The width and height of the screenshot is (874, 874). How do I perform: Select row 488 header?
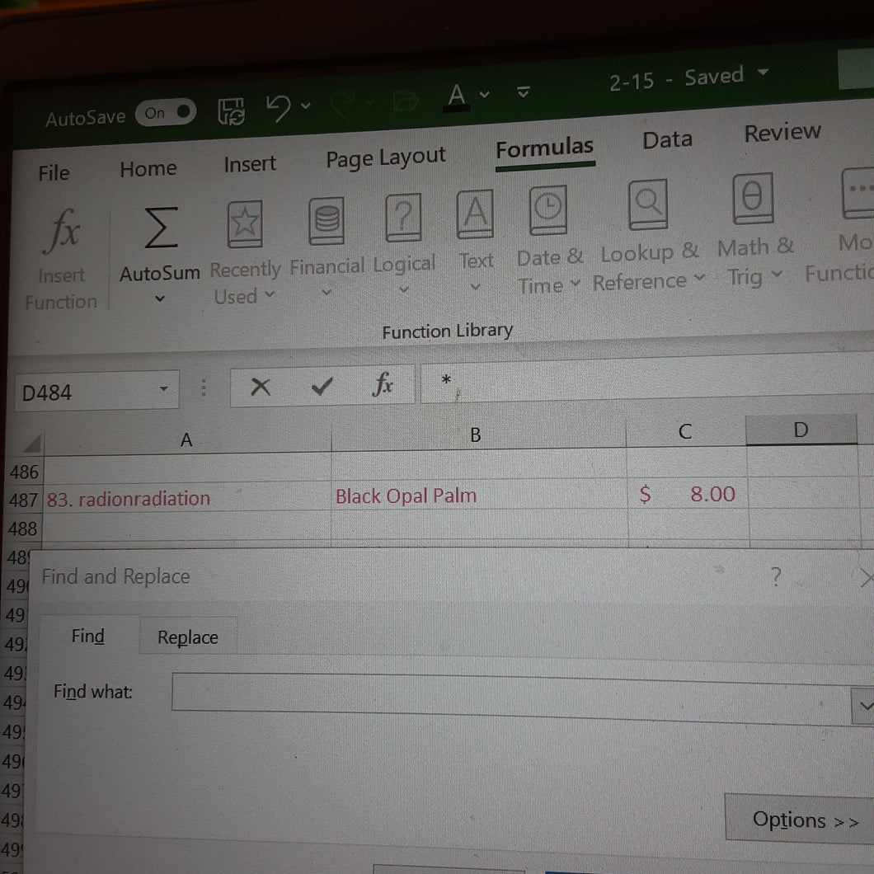point(22,529)
